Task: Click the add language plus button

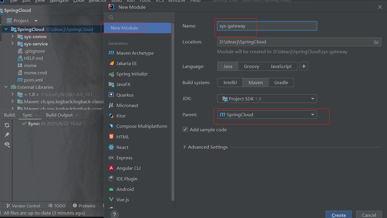Action: point(304,66)
